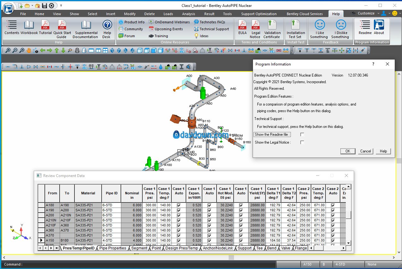Open the OnDemand Webinars link
This screenshot has width=402, height=269.
click(169, 22)
